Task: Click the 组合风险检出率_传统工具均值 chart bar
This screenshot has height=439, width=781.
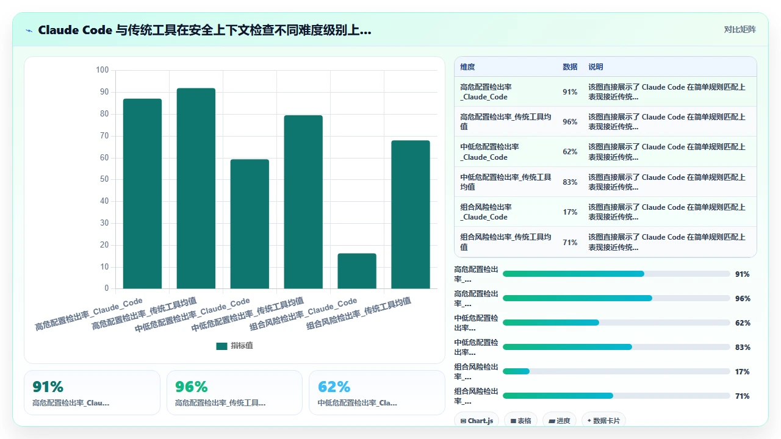Action: tap(411, 215)
